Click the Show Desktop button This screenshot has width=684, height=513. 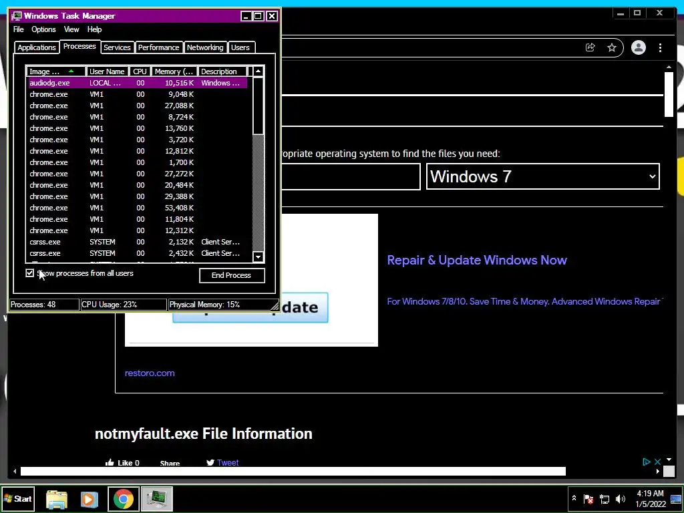pos(677,498)
